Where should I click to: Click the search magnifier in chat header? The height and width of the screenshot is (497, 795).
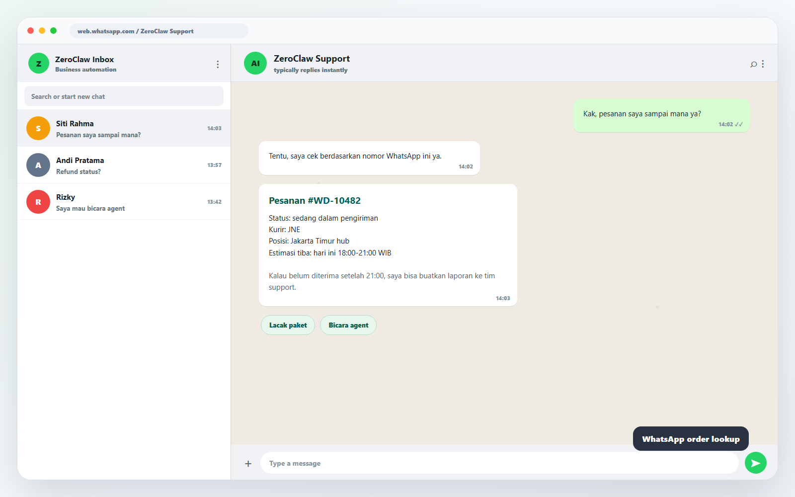(x=754, y=64)
